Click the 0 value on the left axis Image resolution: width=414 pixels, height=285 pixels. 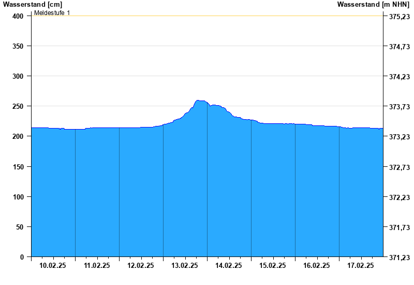[x=22, y=257]
